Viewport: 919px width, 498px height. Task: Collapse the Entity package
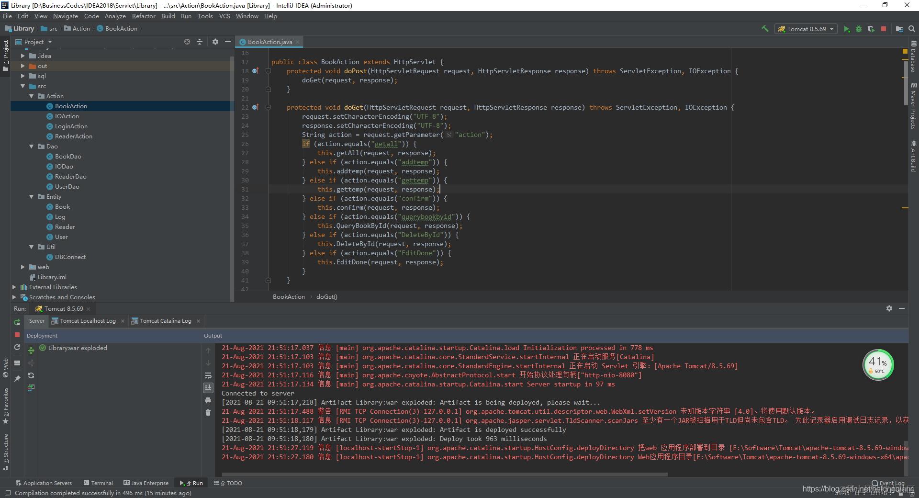[32, 197]
